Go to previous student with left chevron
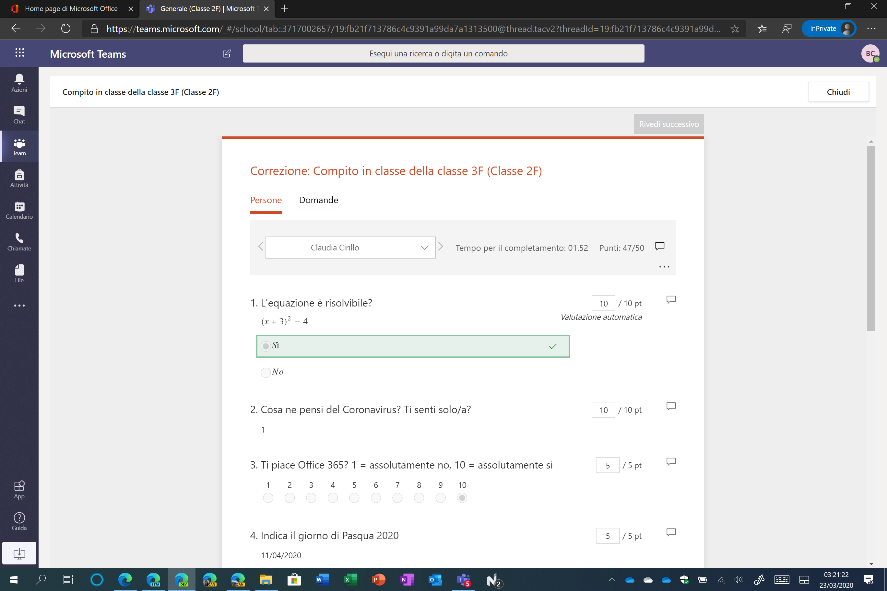The width and height of the screenshot is (887, 591). tap(261, 247)
